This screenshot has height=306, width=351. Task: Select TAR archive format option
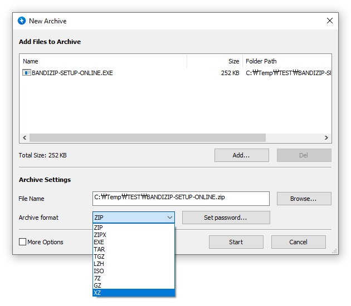[133, 249]
